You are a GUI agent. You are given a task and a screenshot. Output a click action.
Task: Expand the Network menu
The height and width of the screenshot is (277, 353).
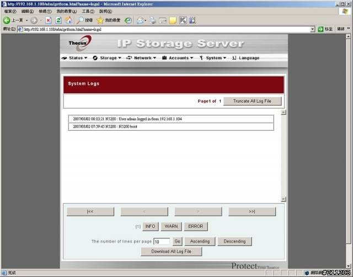pos(141,58)
